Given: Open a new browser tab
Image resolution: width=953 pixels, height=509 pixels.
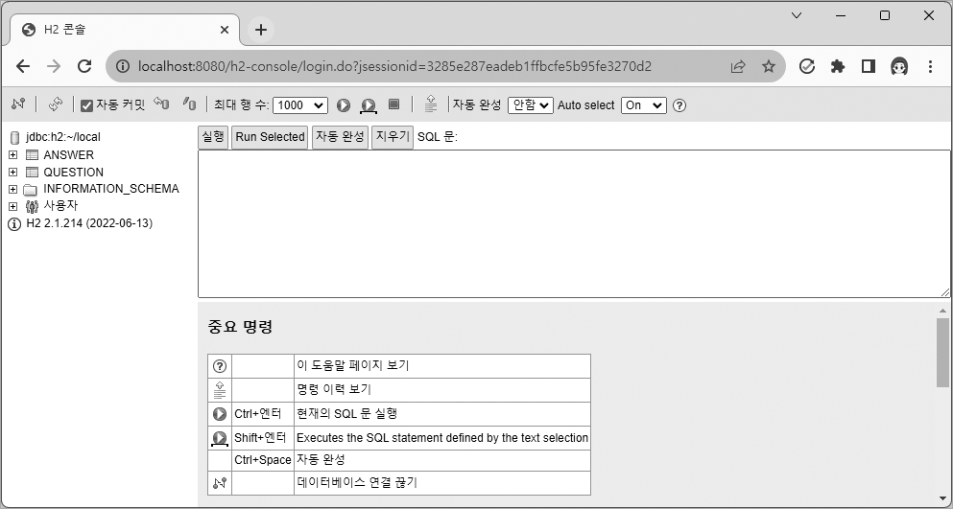Looking at the screenshot, I should [261, 30].
